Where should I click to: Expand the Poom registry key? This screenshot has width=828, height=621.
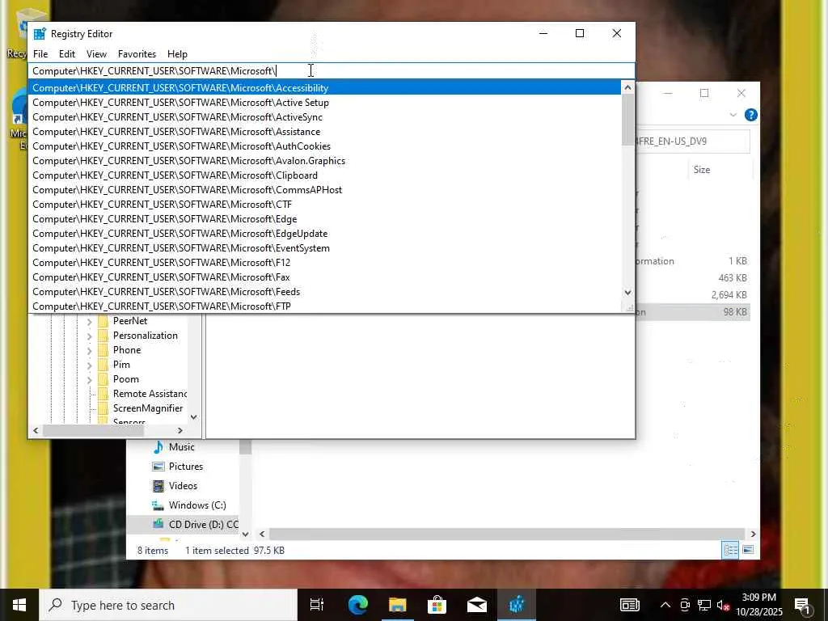click(x=89, y=379)
